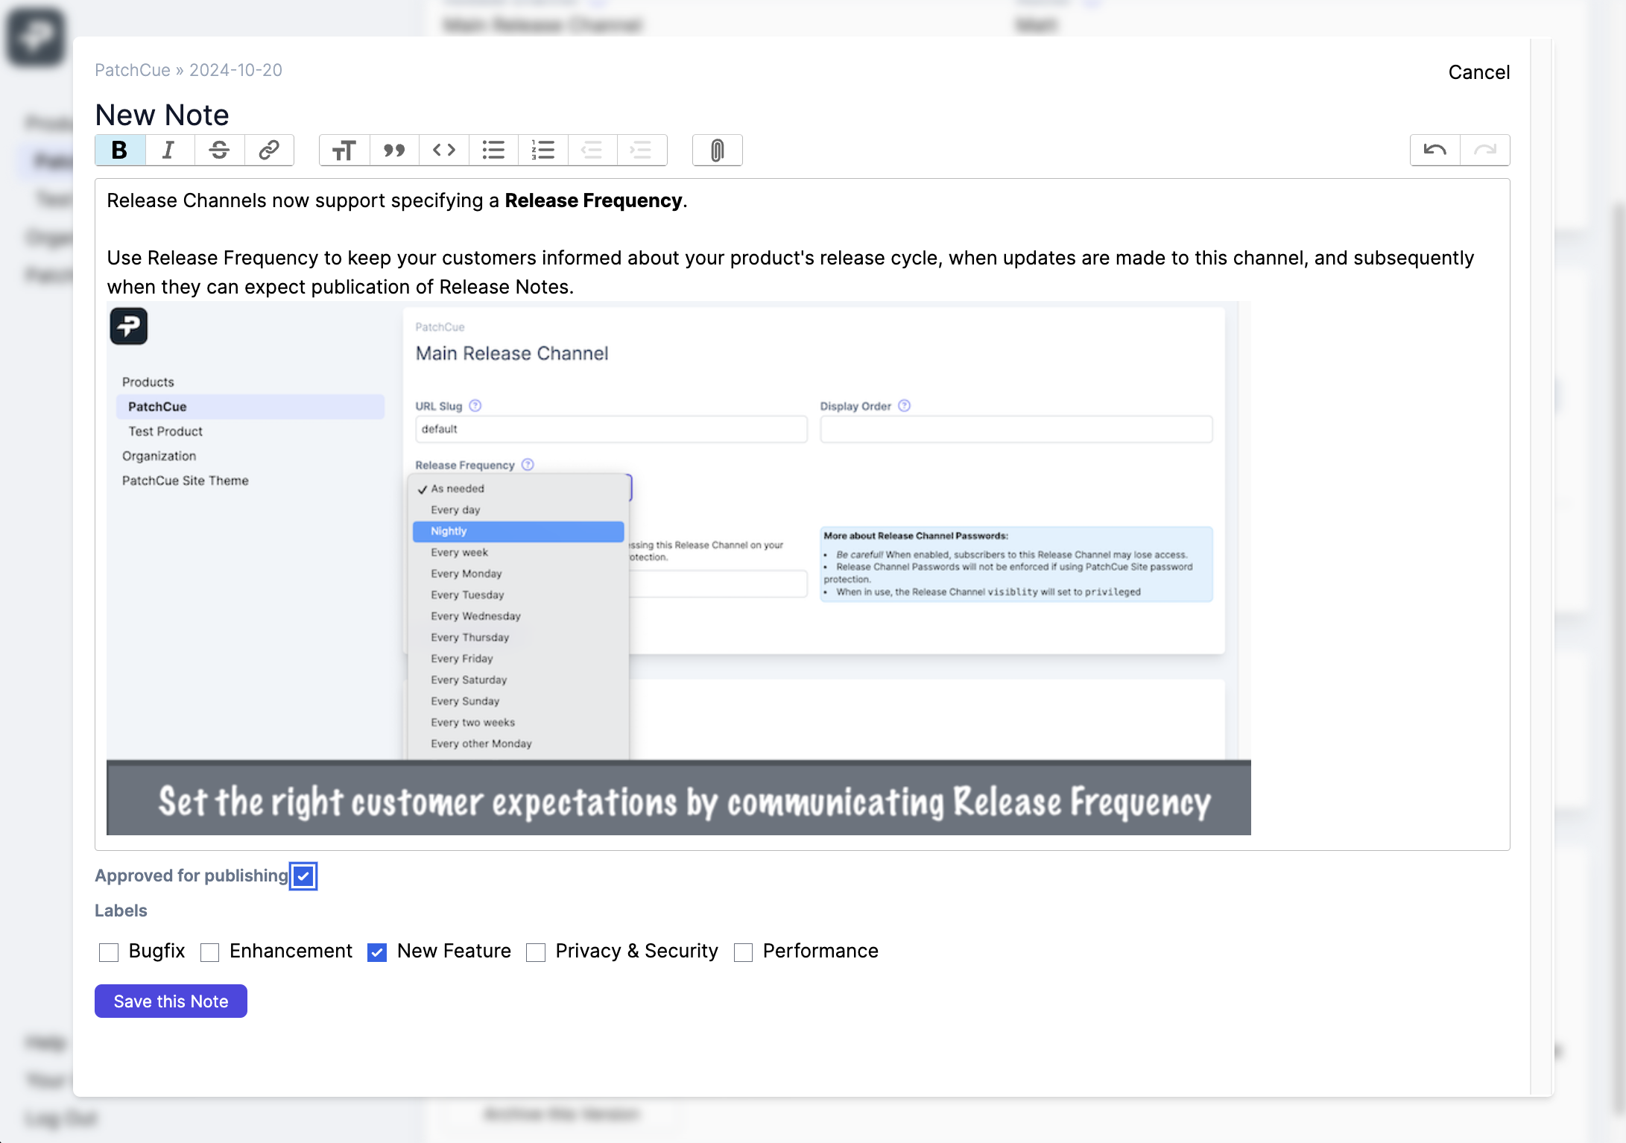This screenshot has width=1626, height=1143.
Task: Check the Bugfix label
Action: [109, 952]
